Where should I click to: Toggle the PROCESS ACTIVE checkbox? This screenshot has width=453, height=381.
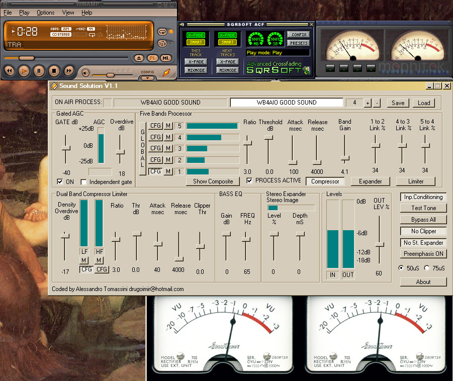click(249, 180)
